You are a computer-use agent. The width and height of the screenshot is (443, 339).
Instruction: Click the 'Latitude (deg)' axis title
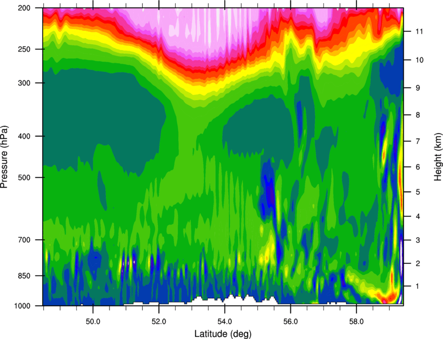pyautogui.click(x=223, y=334)
